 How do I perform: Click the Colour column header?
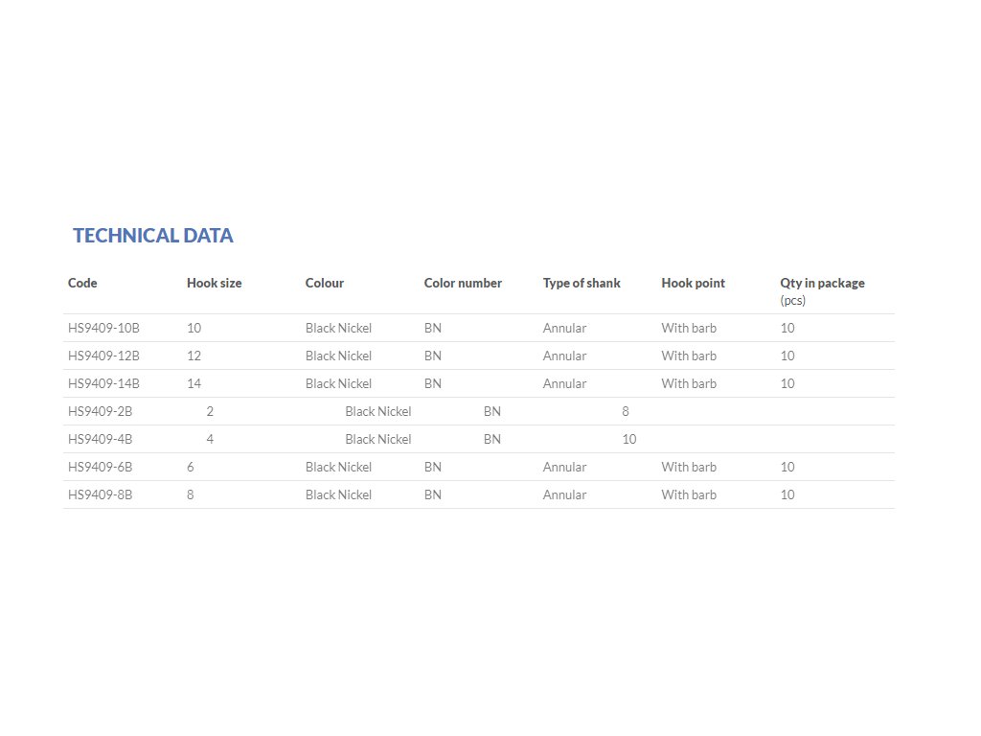pos(325,283)
